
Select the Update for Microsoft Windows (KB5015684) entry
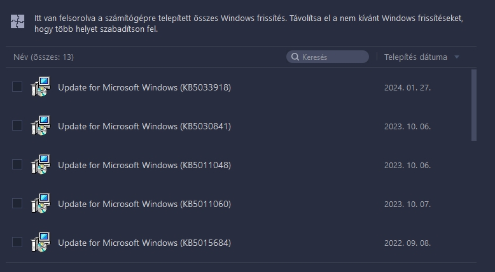pyautogui.click(x=144, y=243)
